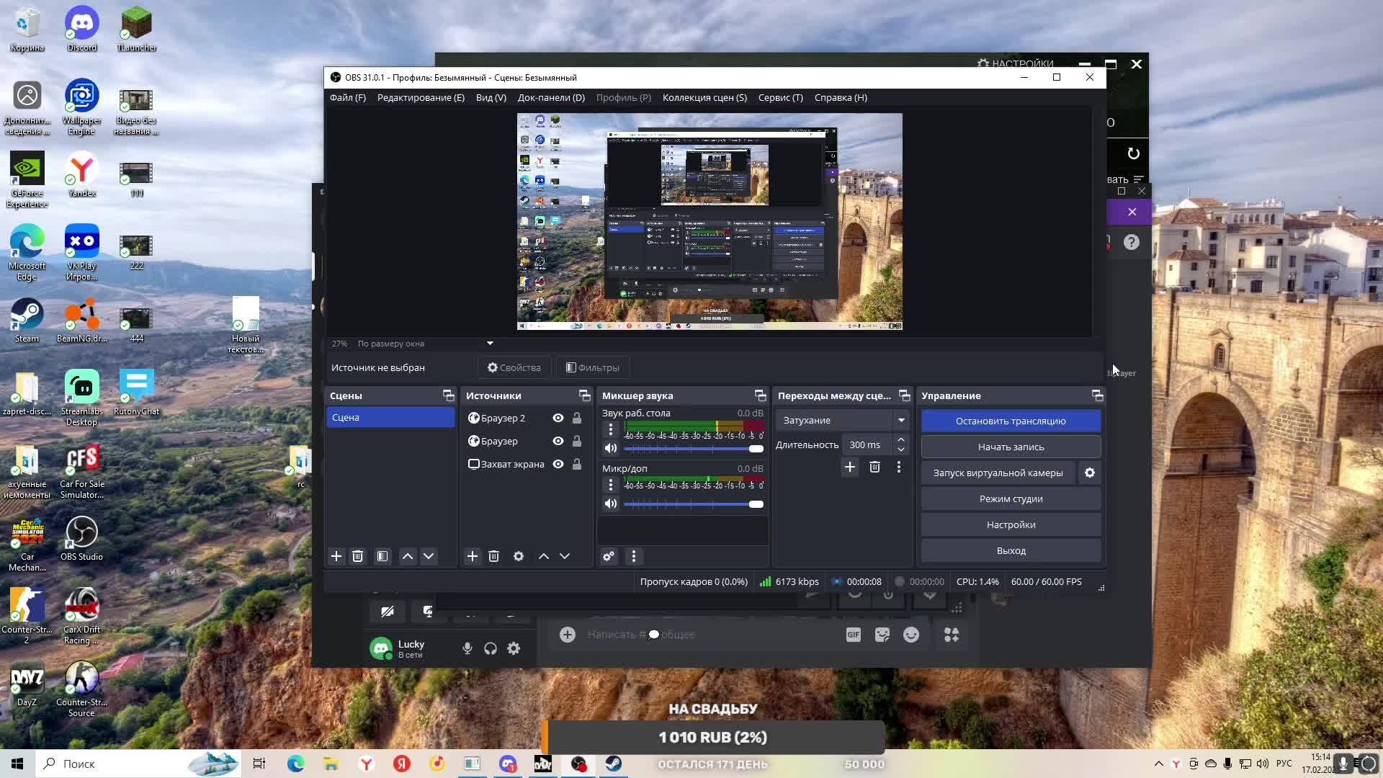
Task: Open Настройки in controls panel
Action: [x=1011, y=524]
